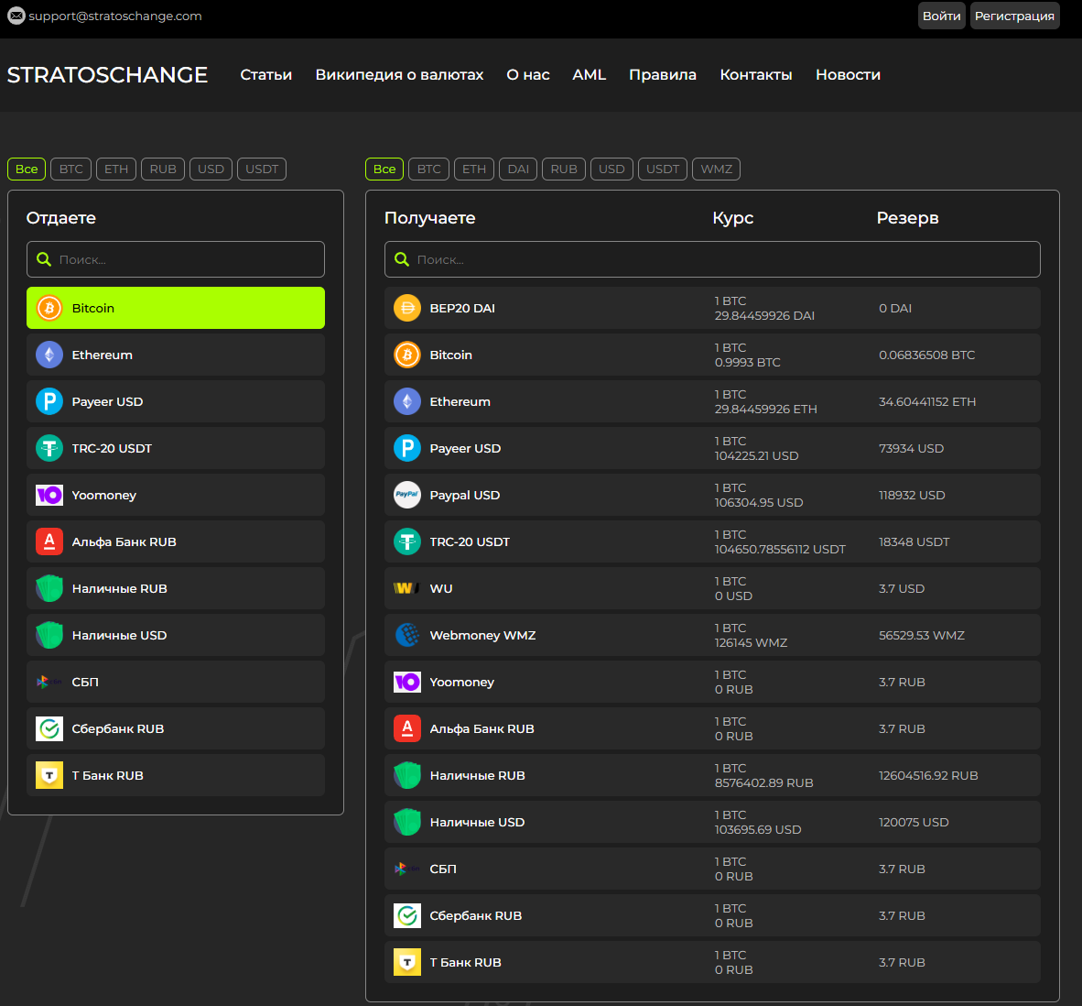Click the Ethereum icon in the Получаете list
The width and height of the screenshot is (1082, 1006).
407,401
